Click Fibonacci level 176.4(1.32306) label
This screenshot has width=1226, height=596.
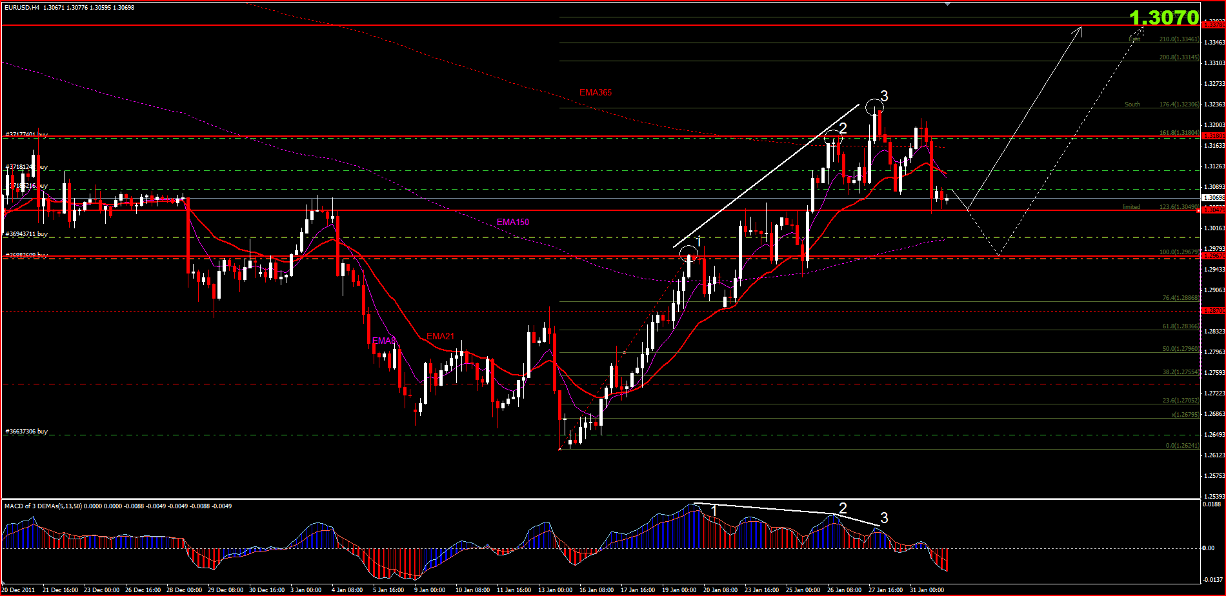pyautogui.click(x=1179, y=104)
